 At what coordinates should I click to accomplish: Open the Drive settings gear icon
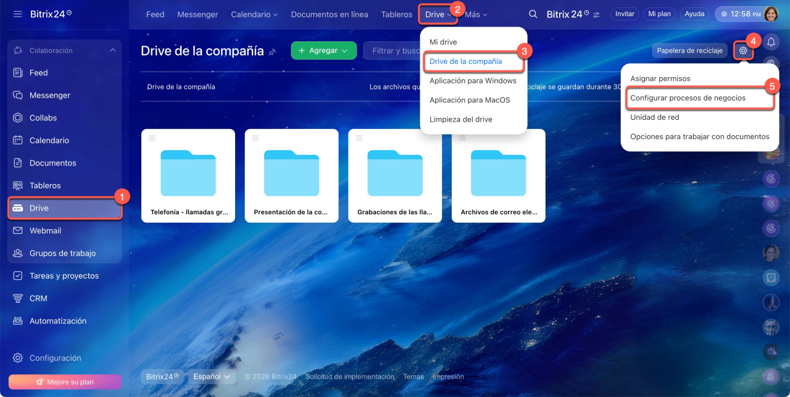click(x=743, y=51)
